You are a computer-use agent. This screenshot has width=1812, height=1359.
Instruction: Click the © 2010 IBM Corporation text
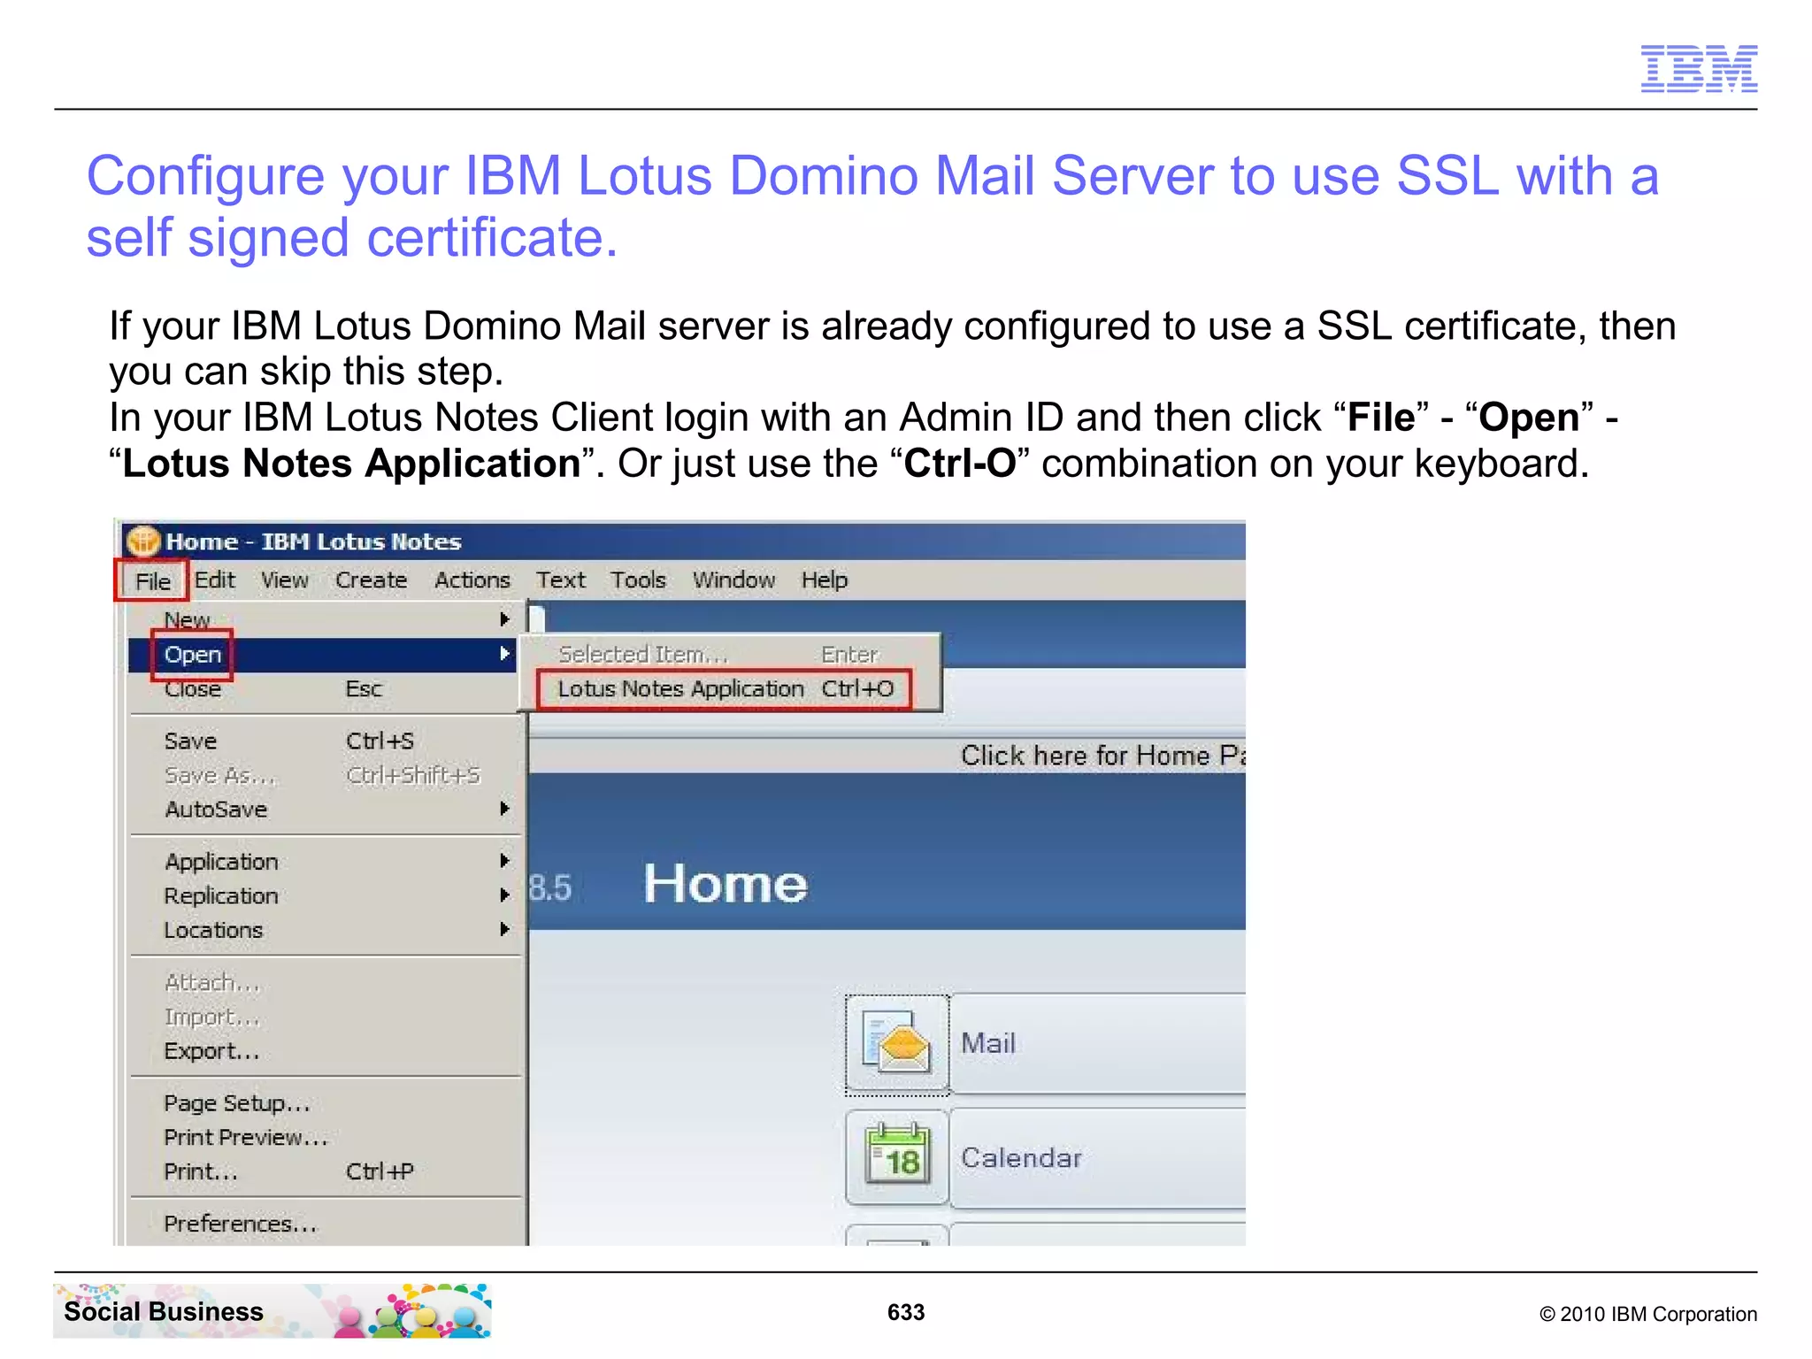tap(1647, 1314)
